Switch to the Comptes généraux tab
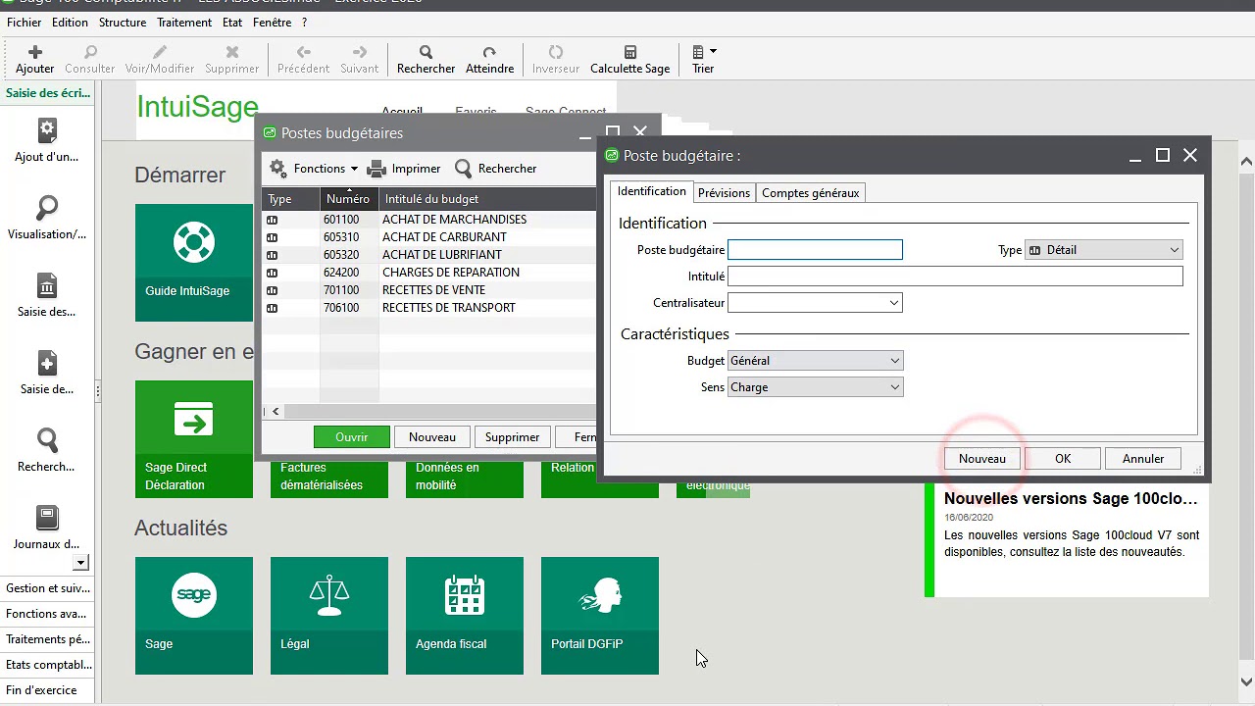Screen dimensions: 1255x706 [x=810, y=193]
